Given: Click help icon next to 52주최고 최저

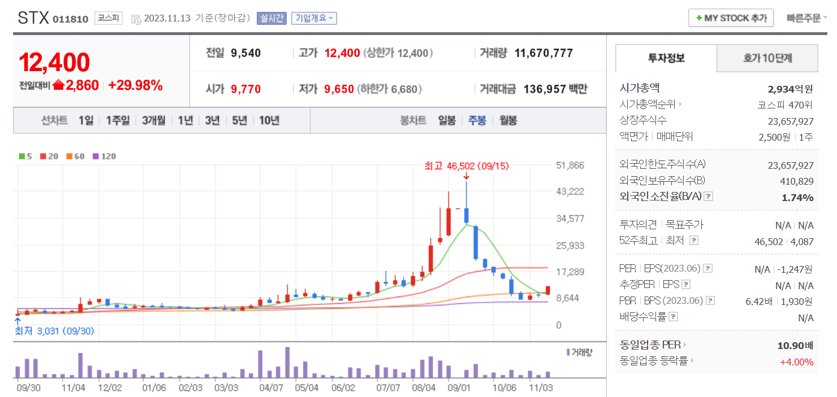Looking at the screenshot, I should [x=694, y=241].
